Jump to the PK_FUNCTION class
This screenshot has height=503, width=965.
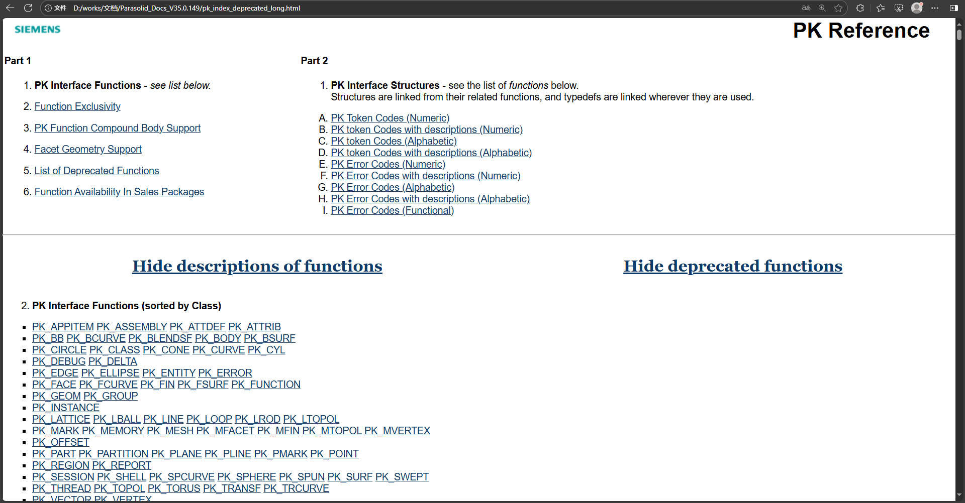pyautogui.click(x=266, y=385)
